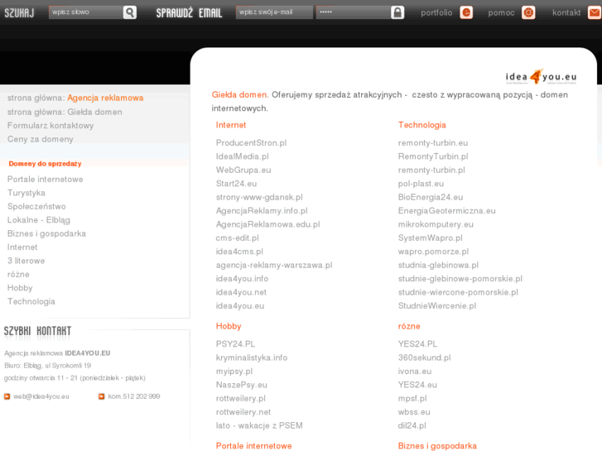Open the orange różne section heading
Viewport: 602px width, 451px height.
pos(409,326)
